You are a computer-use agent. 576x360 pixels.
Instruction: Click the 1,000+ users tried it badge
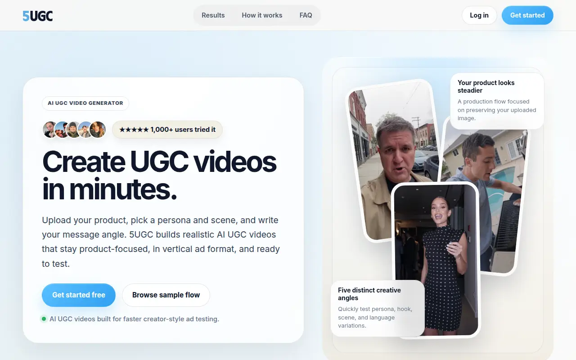tap(167, 130)
